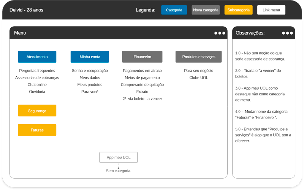Select the blue Atendimento category
This screenshot has width=304, height=190.
pyautogui.click(x=37, y=57)
